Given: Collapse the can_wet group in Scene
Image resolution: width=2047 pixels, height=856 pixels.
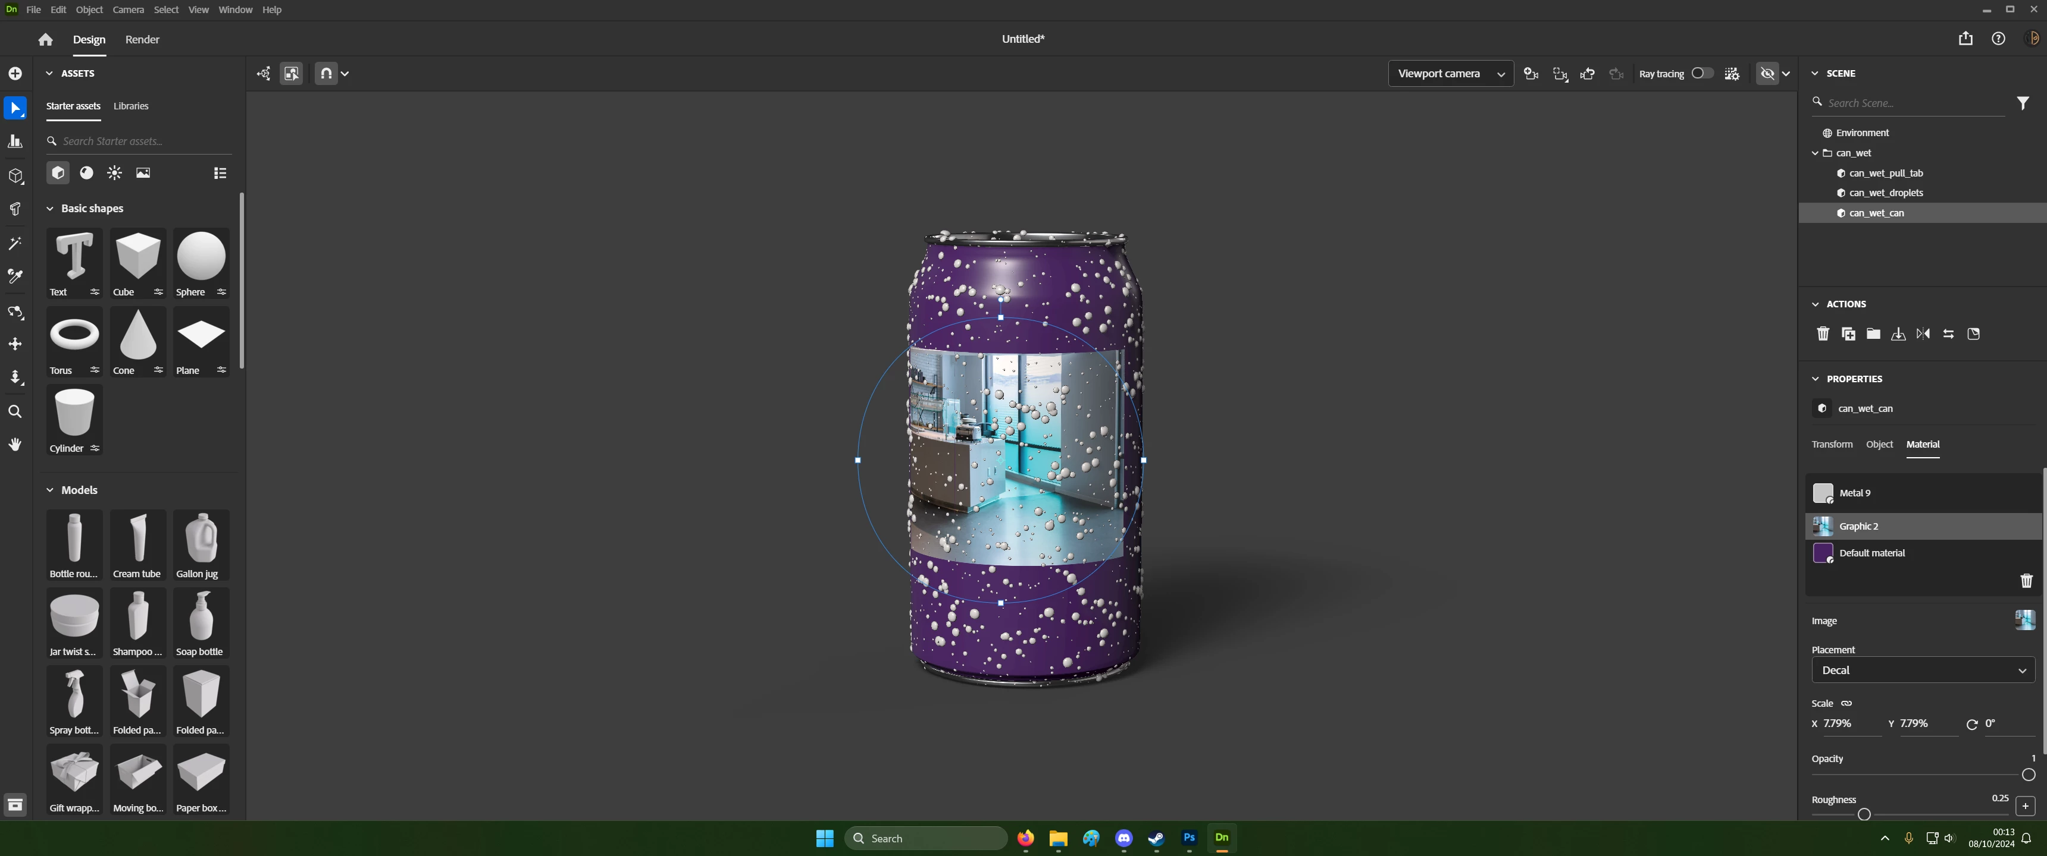Looking at the screenshot, I should coord(1815,153).
